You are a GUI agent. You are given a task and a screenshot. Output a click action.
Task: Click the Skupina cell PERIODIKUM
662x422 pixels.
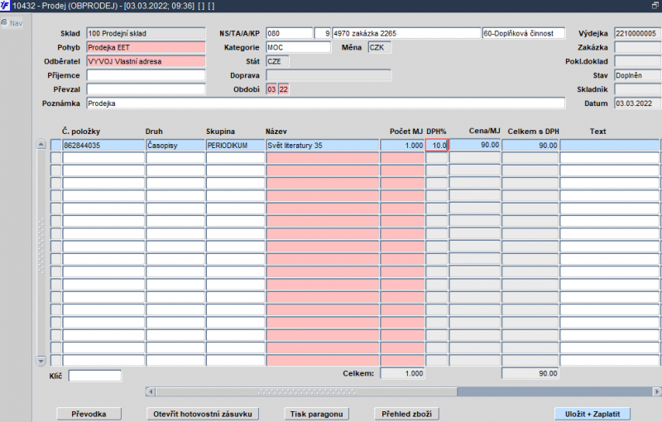pos(235,145)
